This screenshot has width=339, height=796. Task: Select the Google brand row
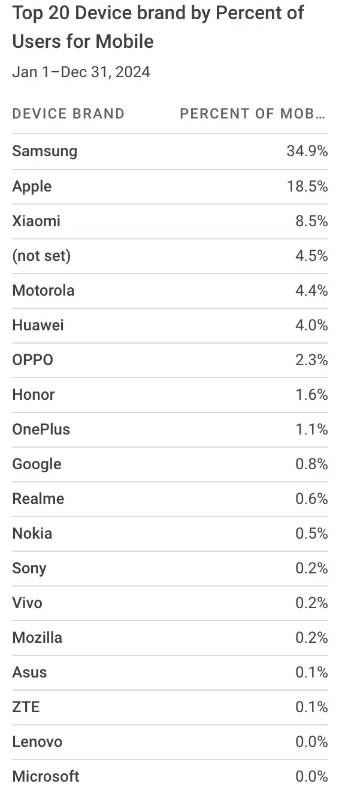(169, 464)
